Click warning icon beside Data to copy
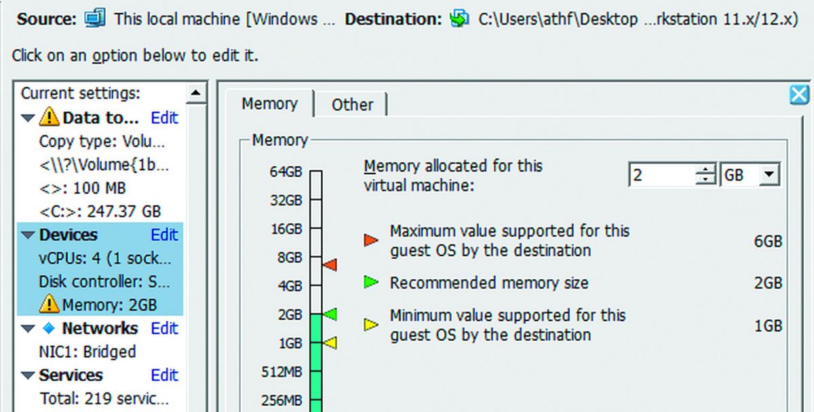Image resolution: width=814 pixels, height=412 pixels. (x=49, y=117)
